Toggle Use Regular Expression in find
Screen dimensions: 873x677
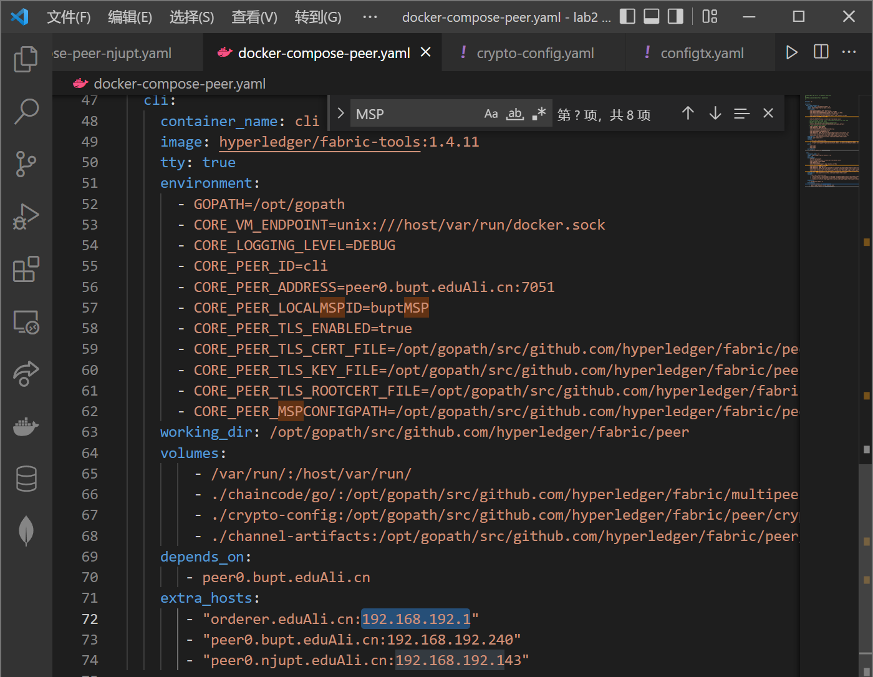point(539,114)
